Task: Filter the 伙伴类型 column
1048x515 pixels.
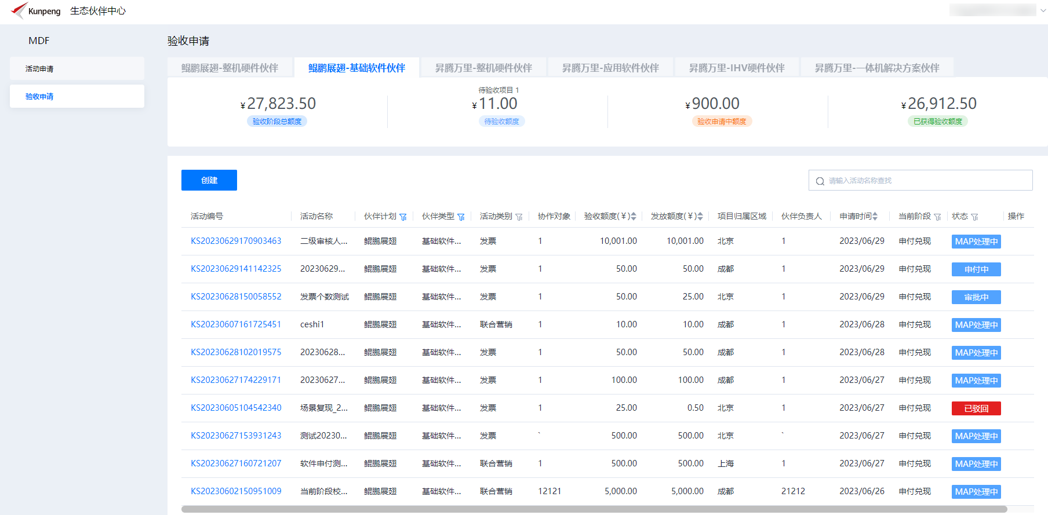Action: [x=461, y=217]
